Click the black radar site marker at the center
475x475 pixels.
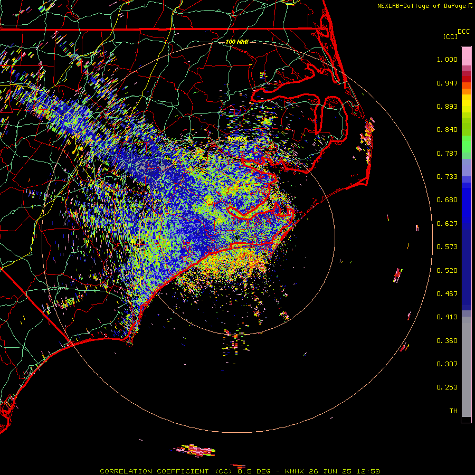[237, 237]
